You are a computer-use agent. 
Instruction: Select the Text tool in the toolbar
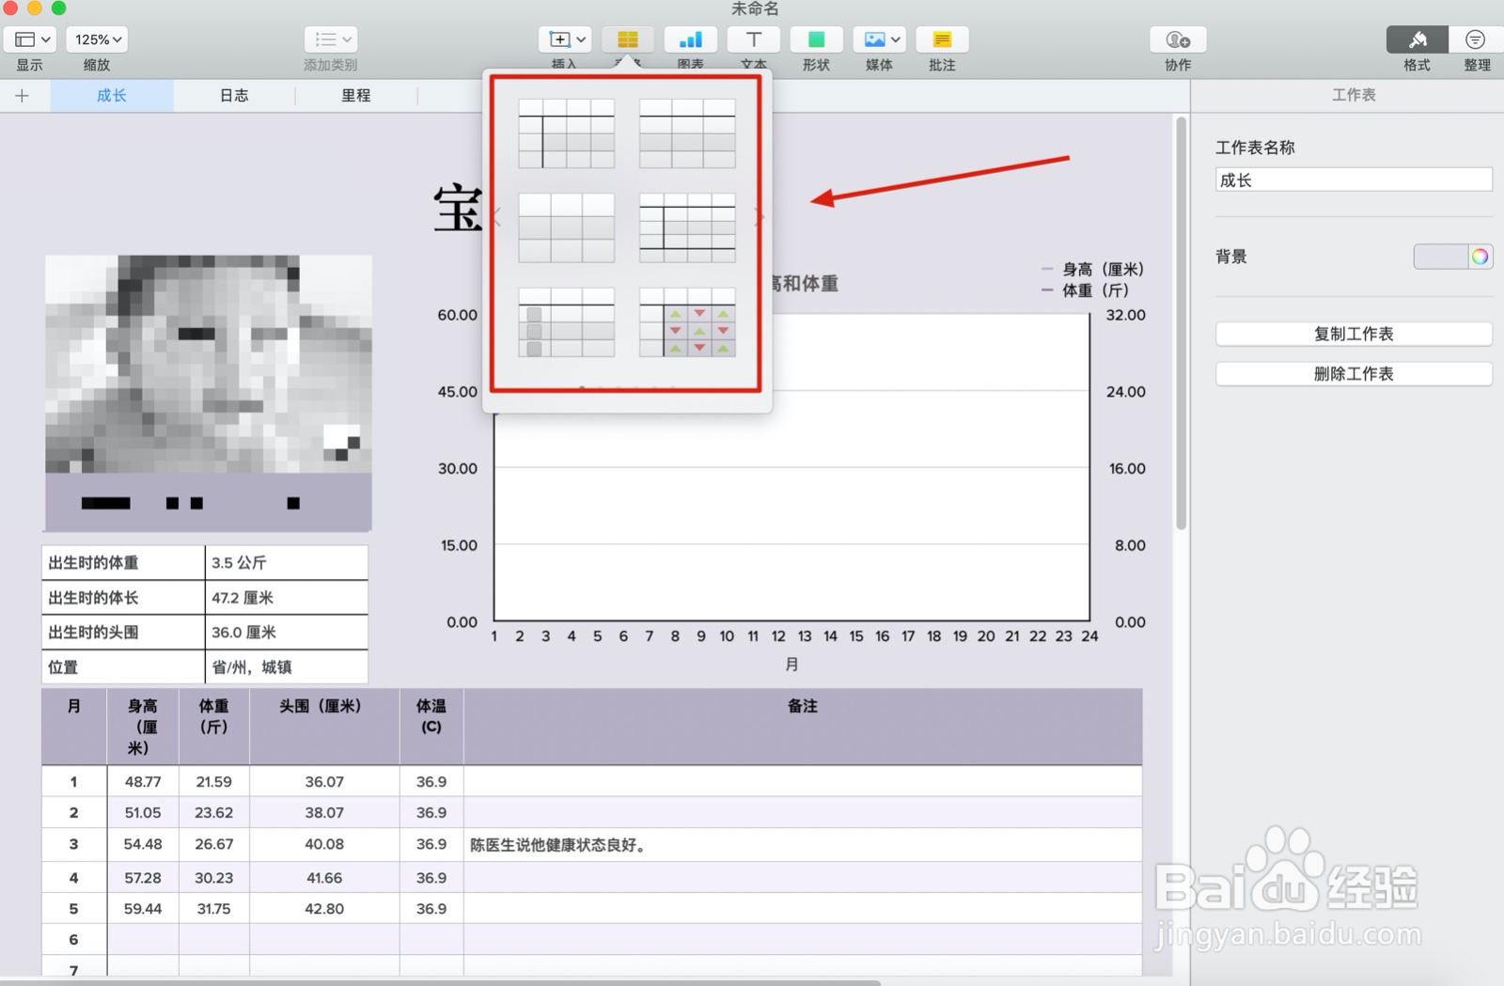coord(753,39)
